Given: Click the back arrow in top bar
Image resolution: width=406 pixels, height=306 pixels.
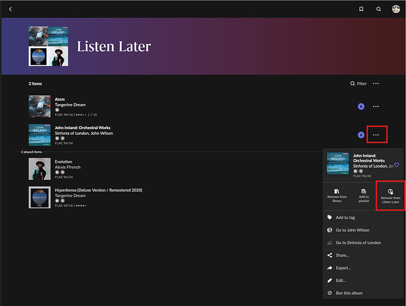Looking at the screenshot, I should coord(10,9).
